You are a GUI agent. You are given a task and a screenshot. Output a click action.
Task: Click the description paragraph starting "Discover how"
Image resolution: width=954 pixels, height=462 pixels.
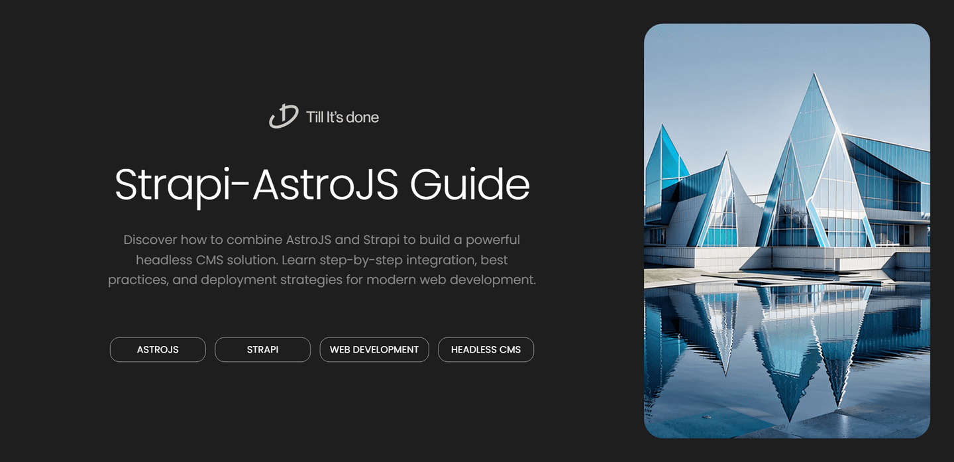pyautogui.click(x=322, y=259)
